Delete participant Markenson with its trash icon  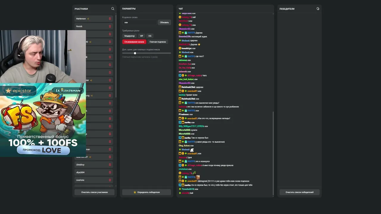click(110, 19)
